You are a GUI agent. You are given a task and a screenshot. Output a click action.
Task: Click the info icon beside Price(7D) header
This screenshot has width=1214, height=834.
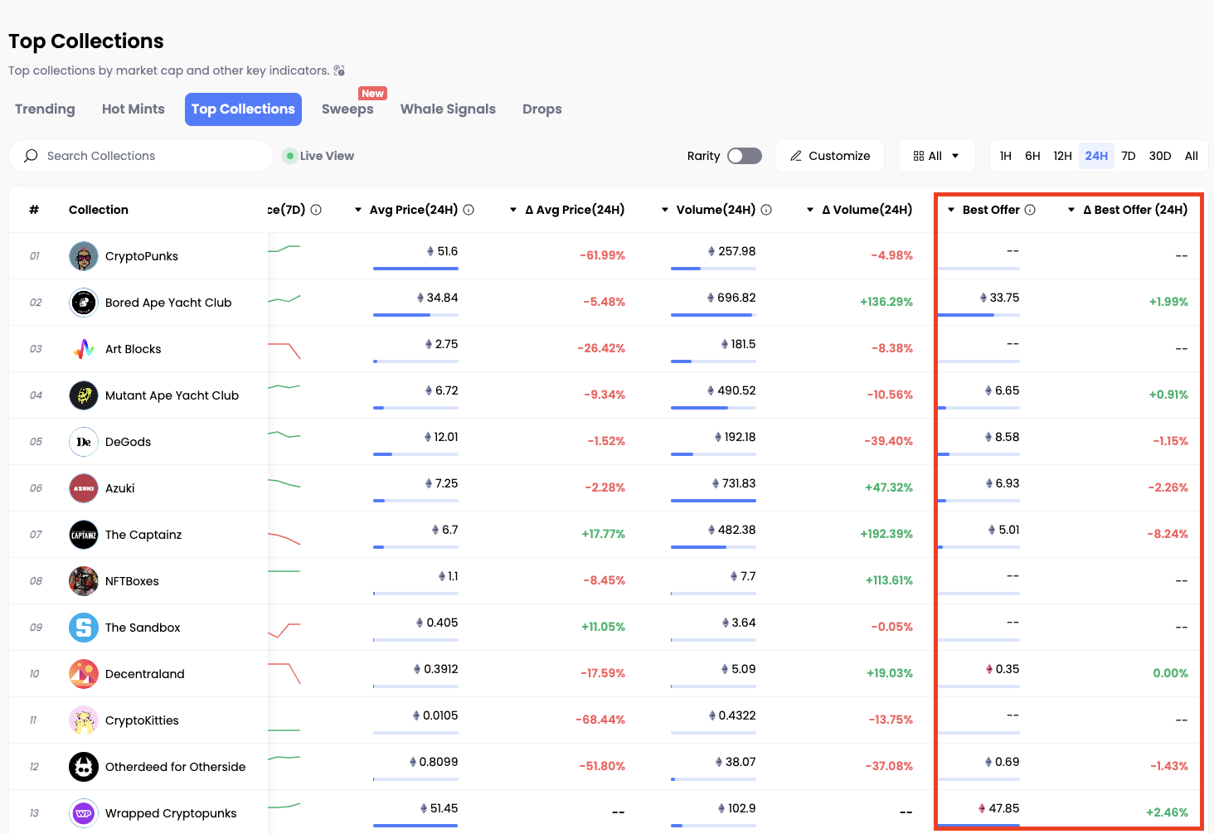point(316,210)
